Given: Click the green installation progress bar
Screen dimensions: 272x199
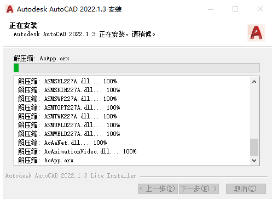Looking at the screenshot, I should coord(137,67).
